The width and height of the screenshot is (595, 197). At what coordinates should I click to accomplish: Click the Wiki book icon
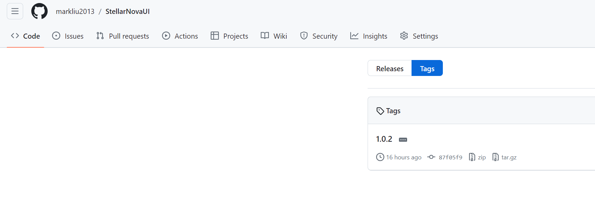click(x=265, y=36)
